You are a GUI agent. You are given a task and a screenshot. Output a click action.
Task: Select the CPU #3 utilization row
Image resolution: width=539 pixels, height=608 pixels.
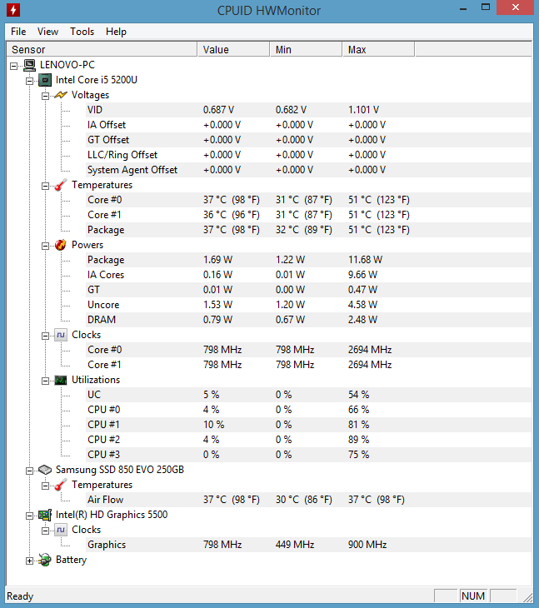[309, 455]
